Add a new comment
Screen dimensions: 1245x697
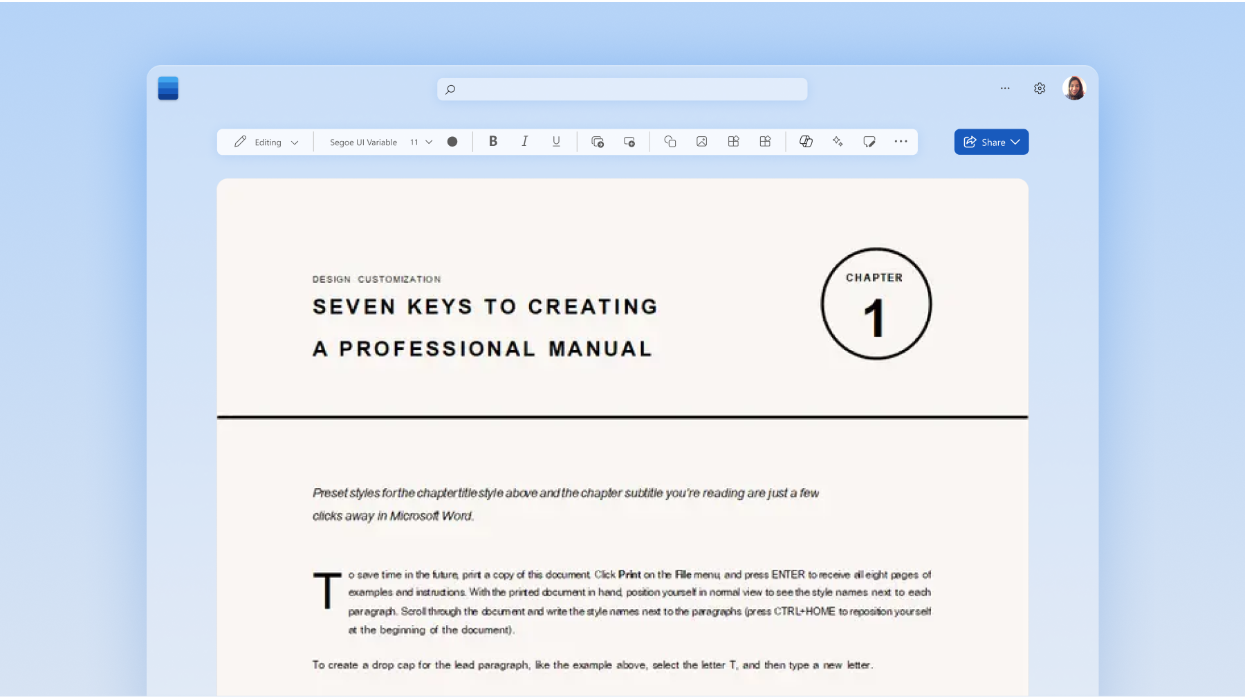[869, 141]
